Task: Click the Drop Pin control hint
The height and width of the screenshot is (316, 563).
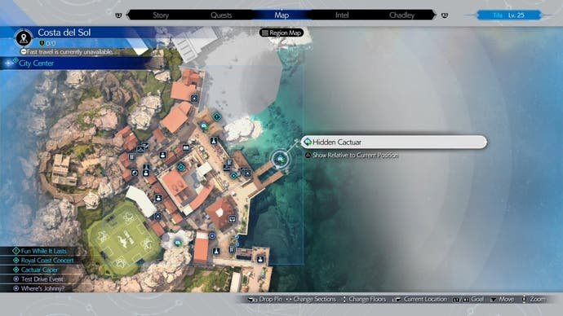Action: coord(265,299)
